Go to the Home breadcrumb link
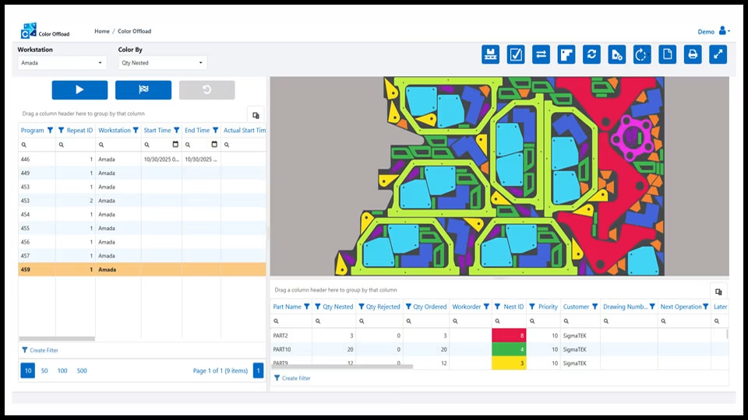This screenshot has width=748, height=420. click(x=101, y=31)
